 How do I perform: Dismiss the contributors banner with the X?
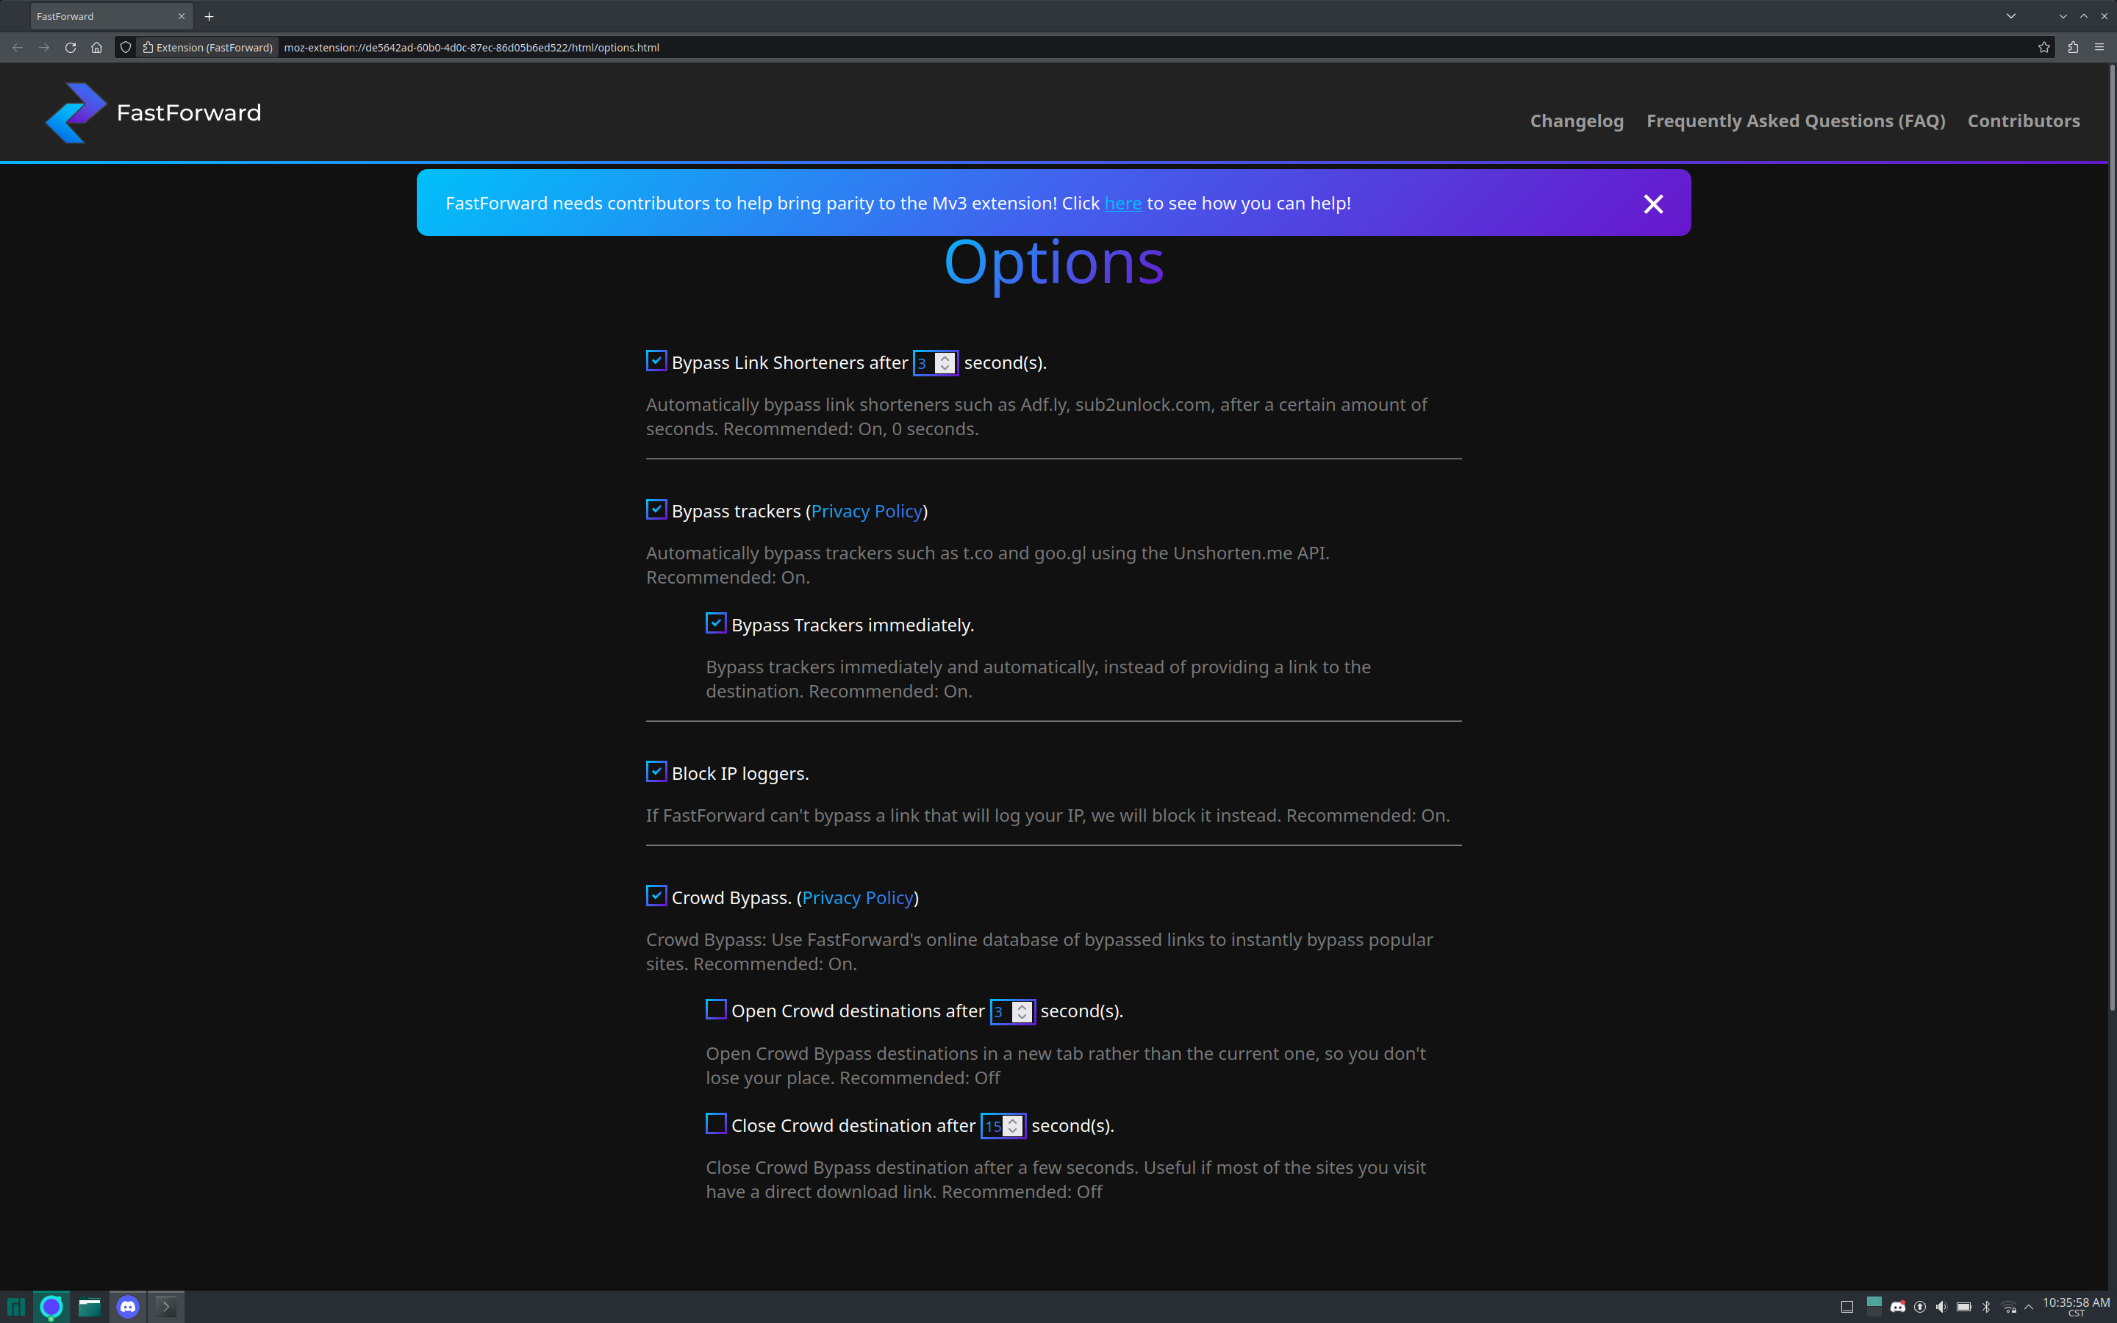pos(1652,204)
